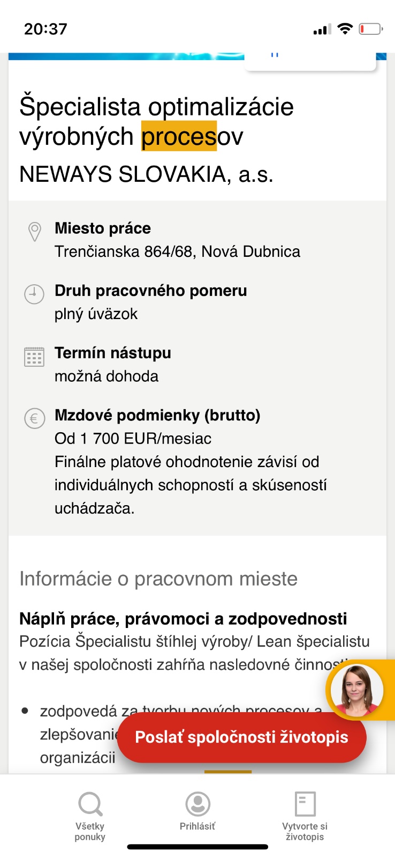Tap the status bar clock time
Image resolution: width=395 pixels, height=858 pixels.
click(x=45, y=29)
